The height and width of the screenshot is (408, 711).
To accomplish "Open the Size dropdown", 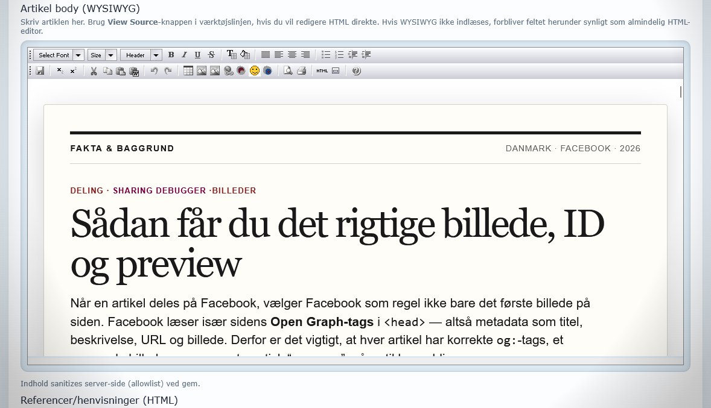I will coord(103,55).
